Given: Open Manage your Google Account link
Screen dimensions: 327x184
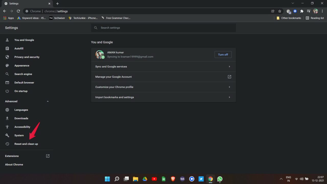Looking at the screenshot, I should (x=163, y=77).
